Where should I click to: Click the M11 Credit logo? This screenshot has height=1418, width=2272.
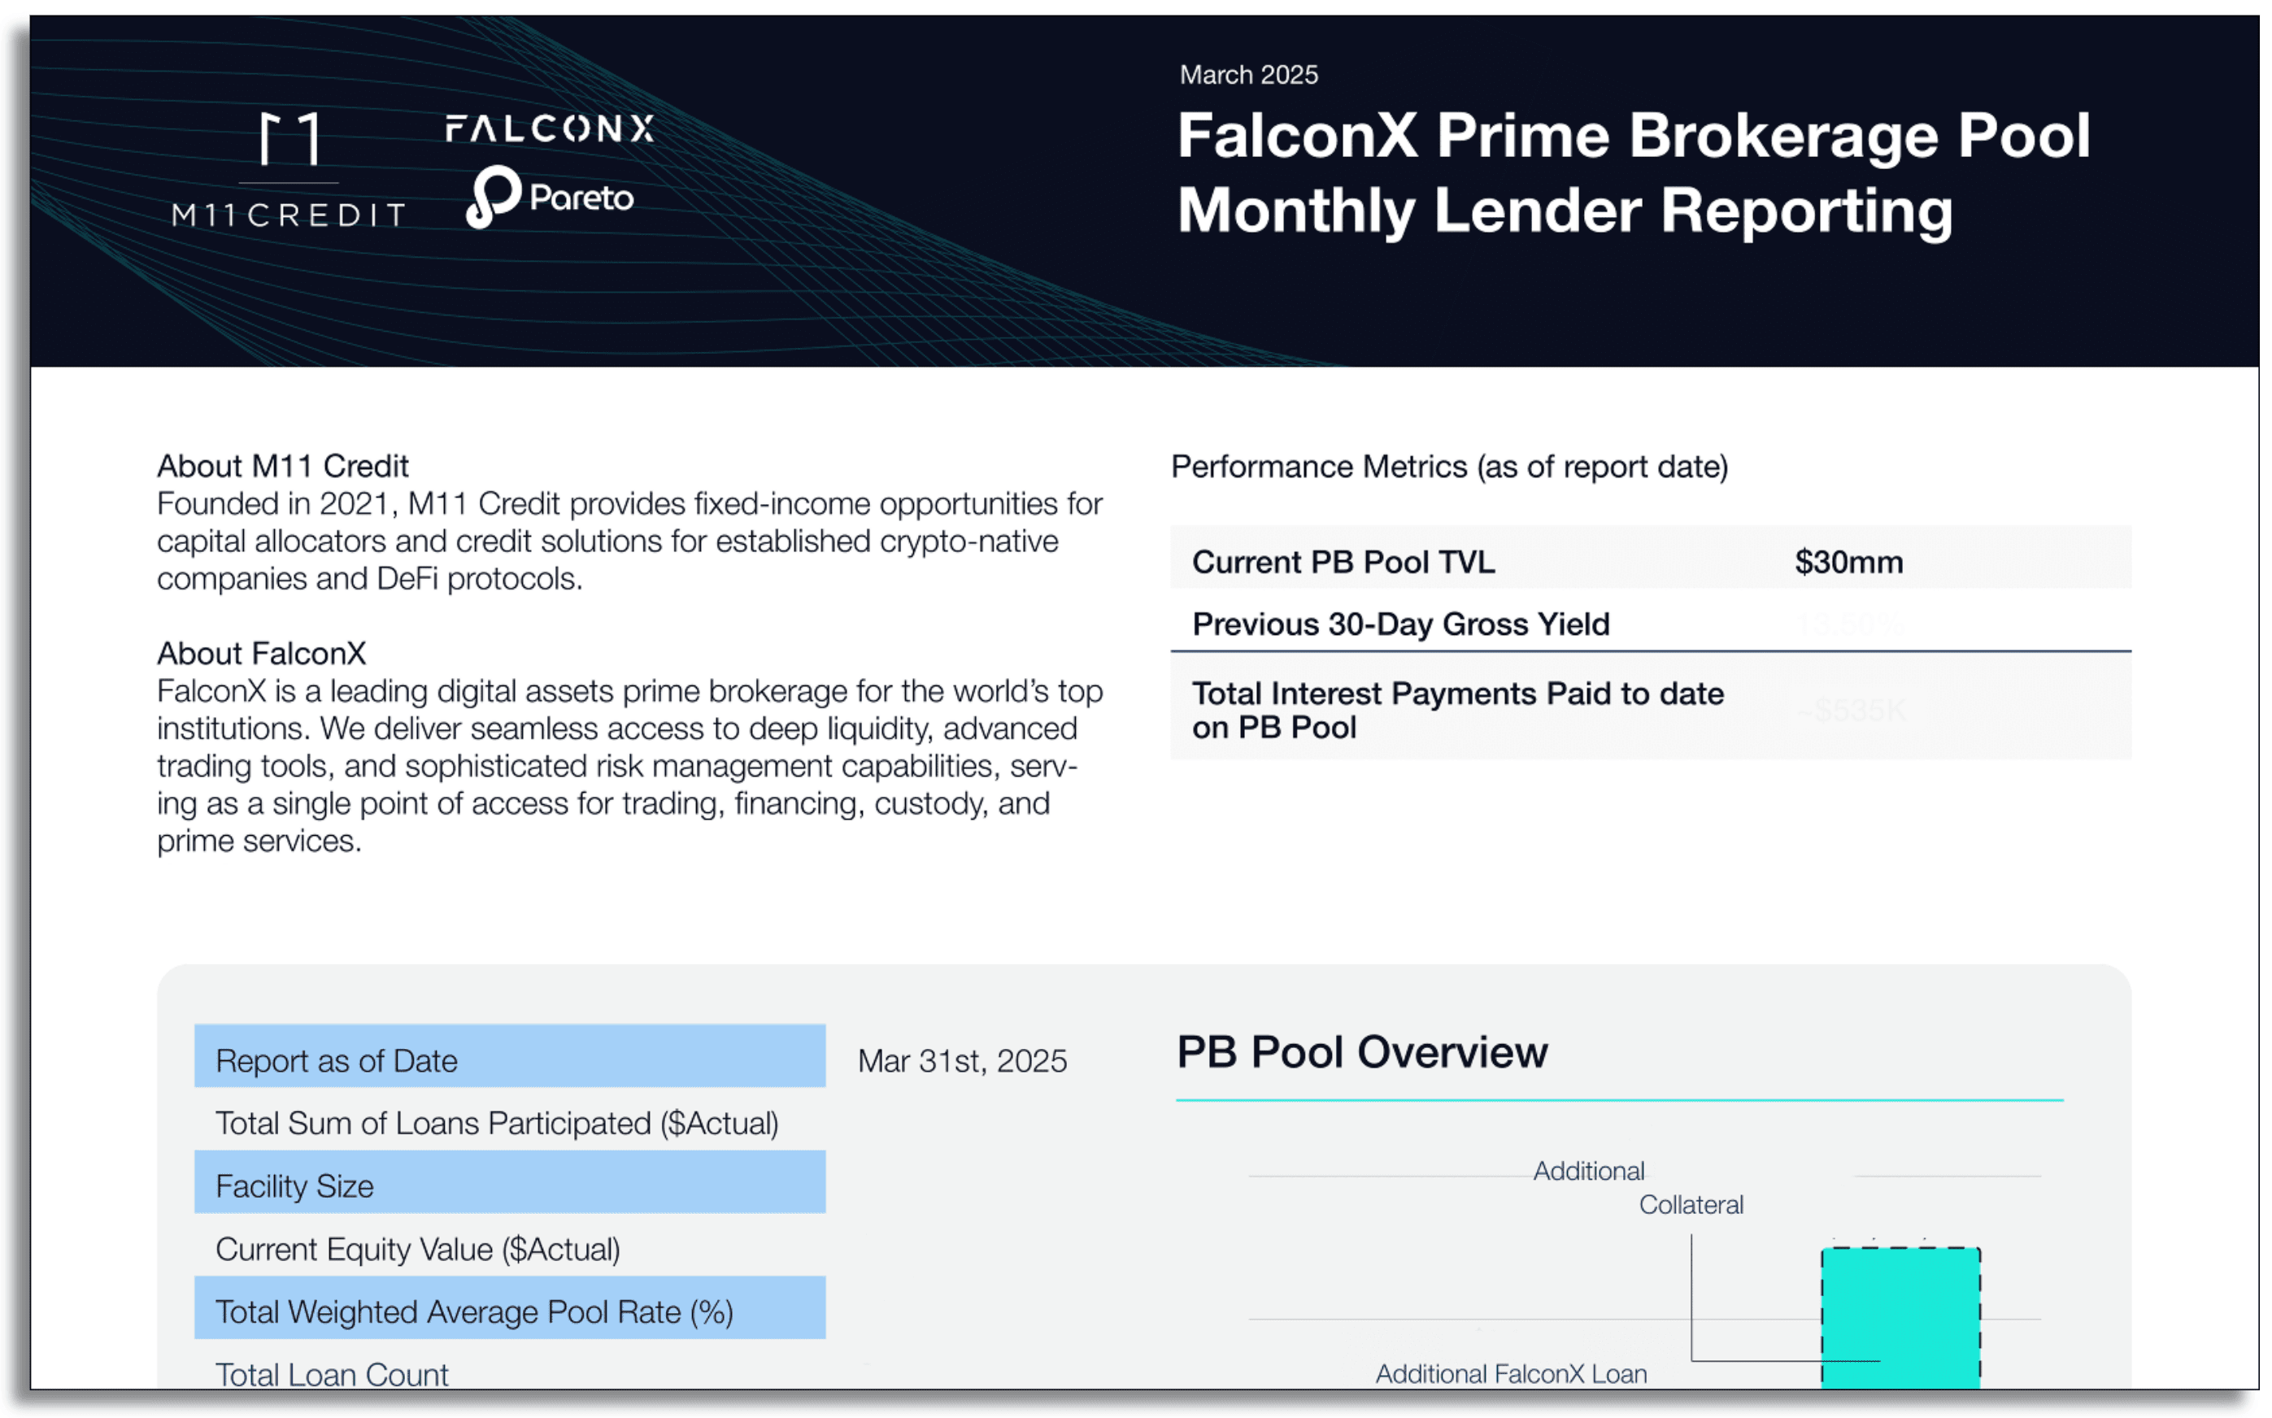click(289, 170)
